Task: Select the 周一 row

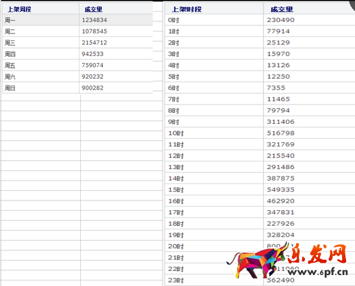Action: click(77, 20)
